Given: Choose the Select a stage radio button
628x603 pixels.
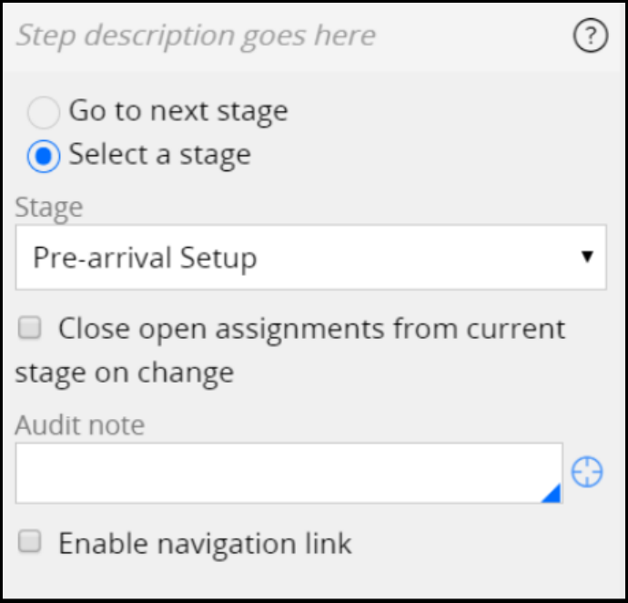Looking at the screenshot, I should tap(43, 156).
